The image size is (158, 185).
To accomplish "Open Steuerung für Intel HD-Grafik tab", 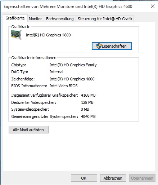I will (x=105, y=19).
